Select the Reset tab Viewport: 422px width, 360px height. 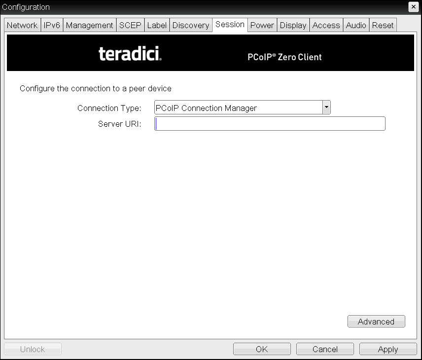(383, 25)
